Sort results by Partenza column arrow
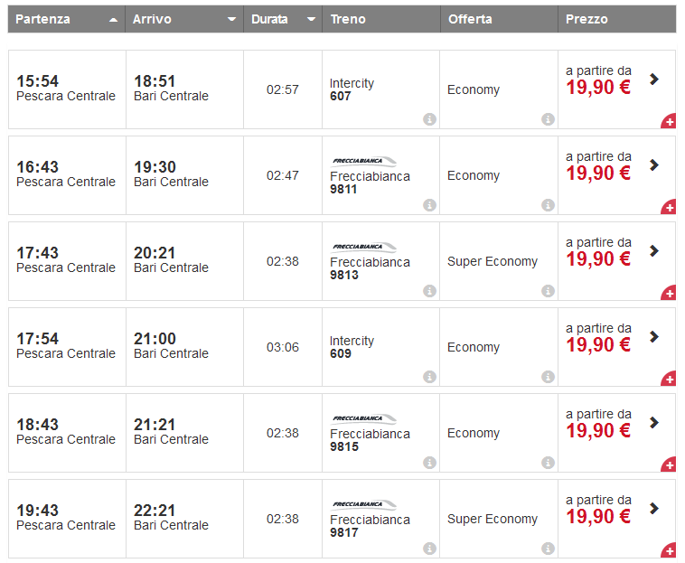 click(113, 19)
